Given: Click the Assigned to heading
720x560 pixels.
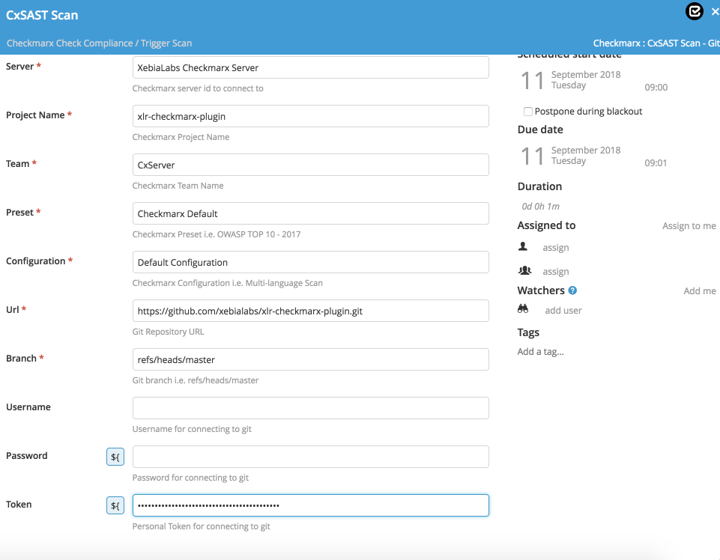Looking at the screenshot, I should click(546, 225).
